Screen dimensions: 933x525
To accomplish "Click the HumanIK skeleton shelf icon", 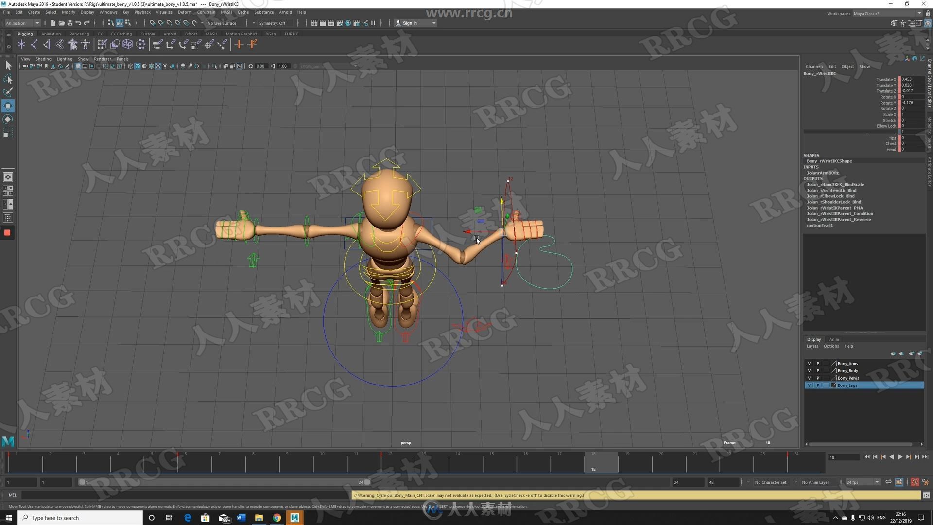I will pyautogui.click(x=86, y=45).
